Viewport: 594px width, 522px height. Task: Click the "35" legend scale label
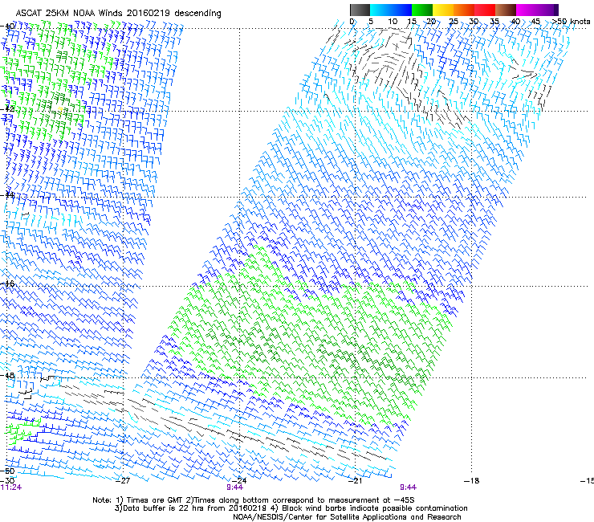pyautogui.click(x=494, y=21)
